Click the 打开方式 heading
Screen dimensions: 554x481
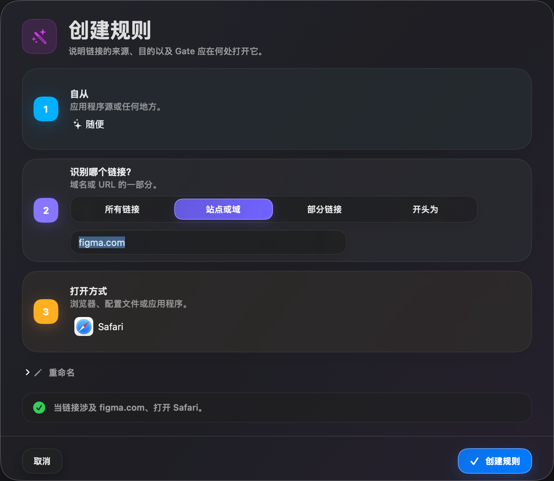coord(89,291)
